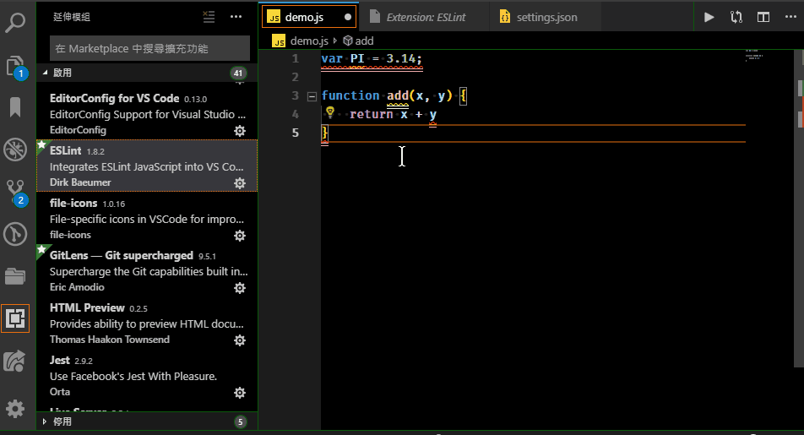
Task: Switch to the settings.json tab
Action: coord(546,18)
